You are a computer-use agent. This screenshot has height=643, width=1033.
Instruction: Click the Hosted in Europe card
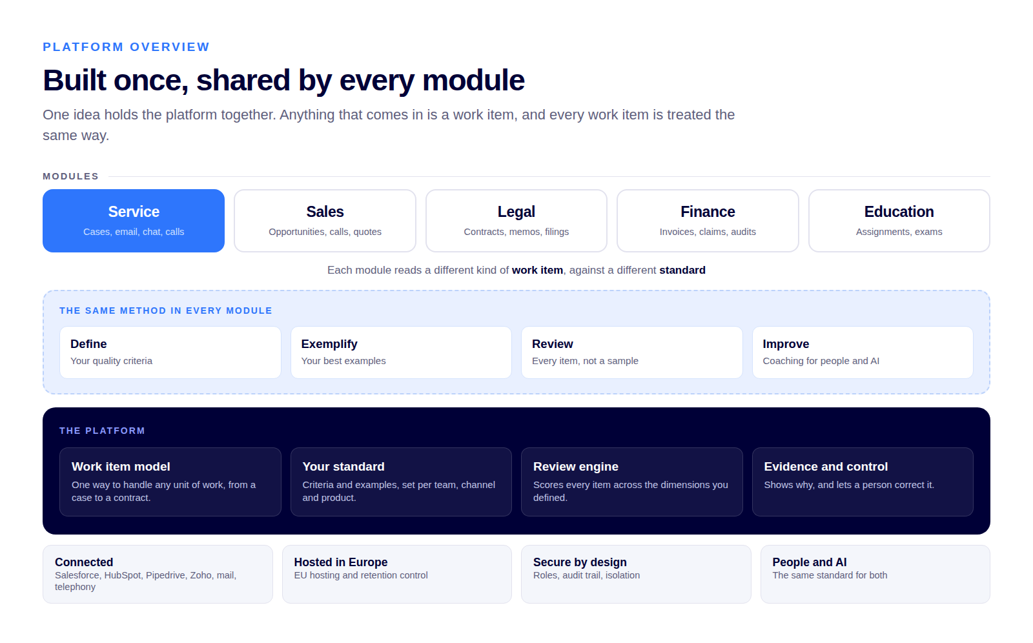397,574
